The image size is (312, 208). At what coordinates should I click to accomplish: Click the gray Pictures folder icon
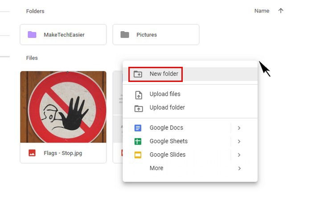coord(125,35)
